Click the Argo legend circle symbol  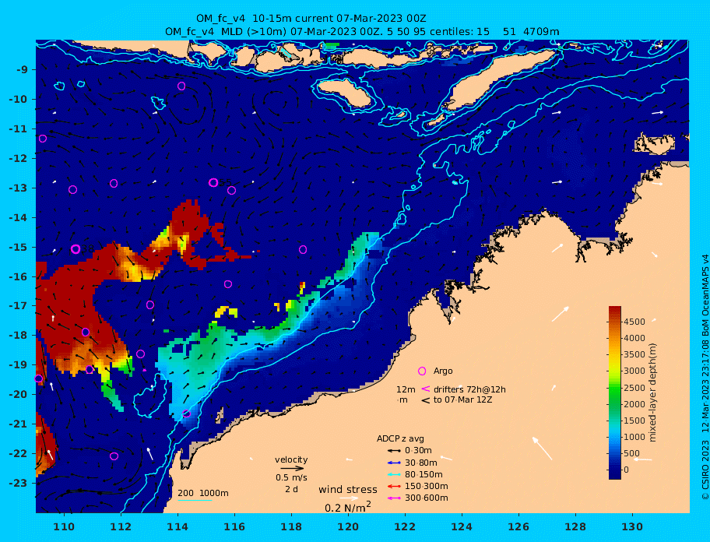pos(422,371)
